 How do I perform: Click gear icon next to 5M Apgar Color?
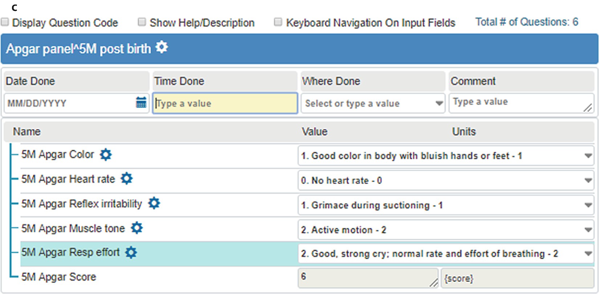(x=106, y=154)
